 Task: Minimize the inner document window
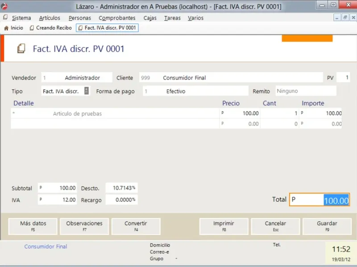click(337, 17)
